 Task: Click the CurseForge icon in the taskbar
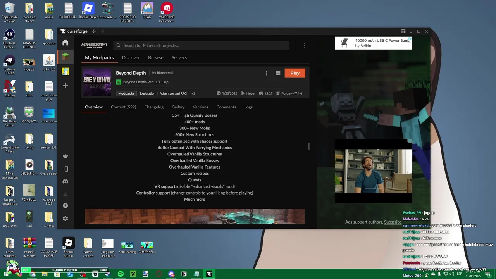click(x=209, y=274)
